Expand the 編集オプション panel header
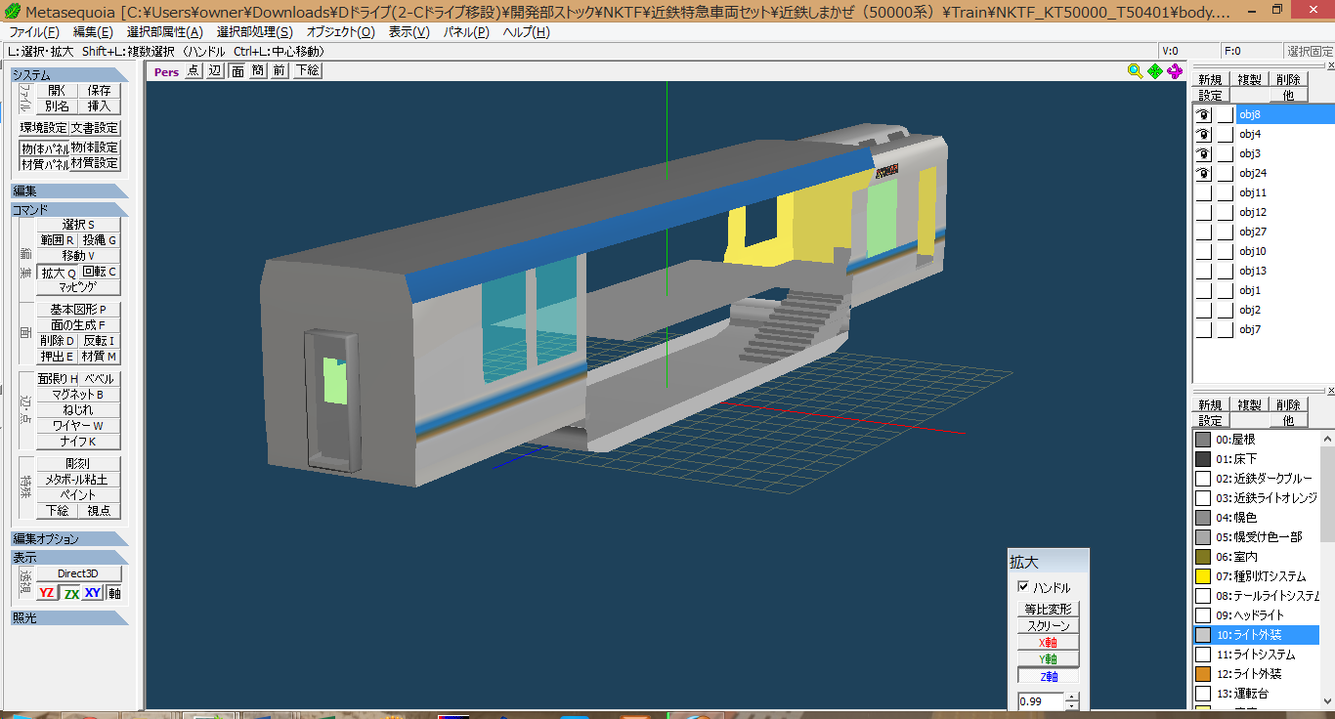Screen dimensions: 1335x719 69,538
